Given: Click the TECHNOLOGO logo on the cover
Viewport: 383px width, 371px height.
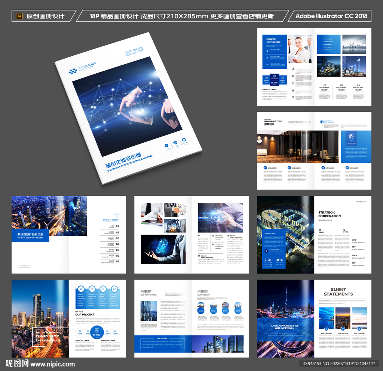Looking at the screenshot, I should [x=82, y=68].
